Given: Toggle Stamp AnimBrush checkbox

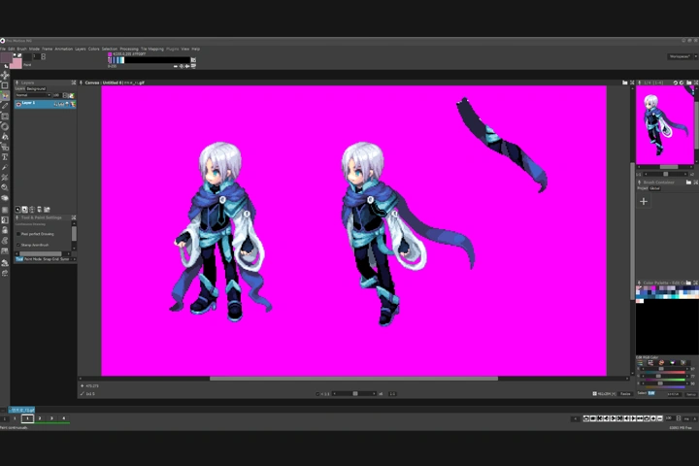Looking at the screenshot, I should 18,245.
